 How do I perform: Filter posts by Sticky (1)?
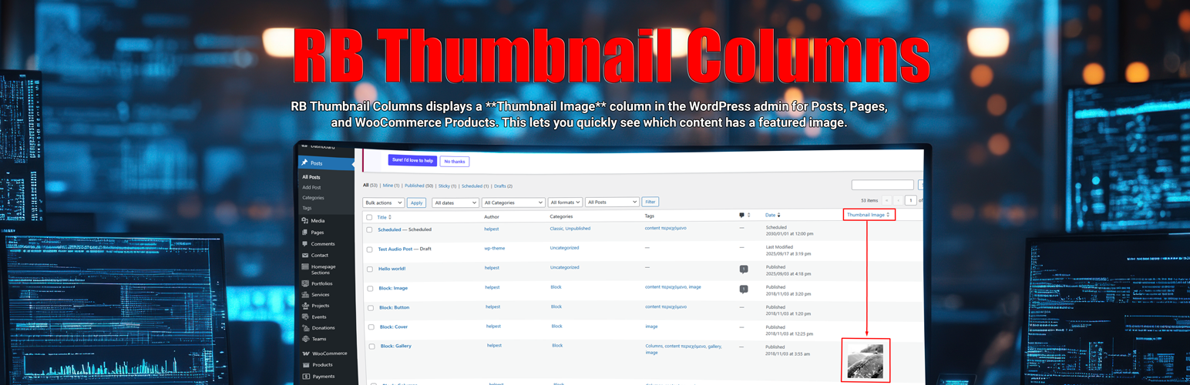point(448,186)
